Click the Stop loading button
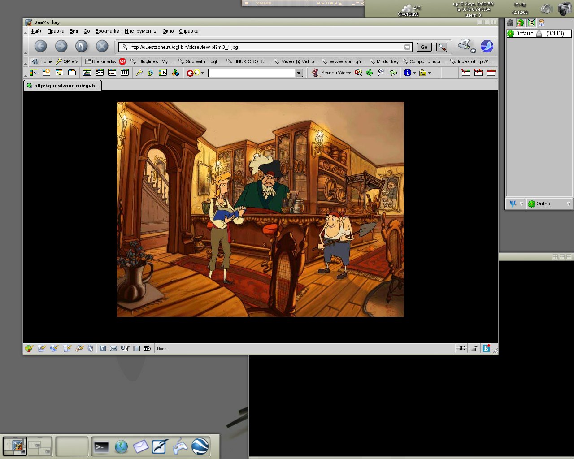Image resolution: width=574 pixels, height=459 pixels. [102, 46]
